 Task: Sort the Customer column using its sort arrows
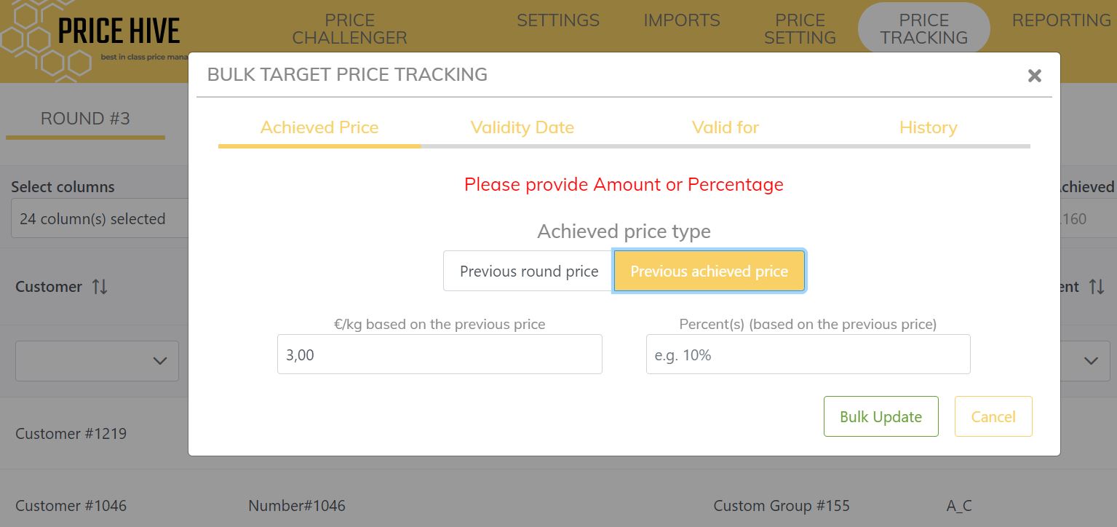click(100, 287)
